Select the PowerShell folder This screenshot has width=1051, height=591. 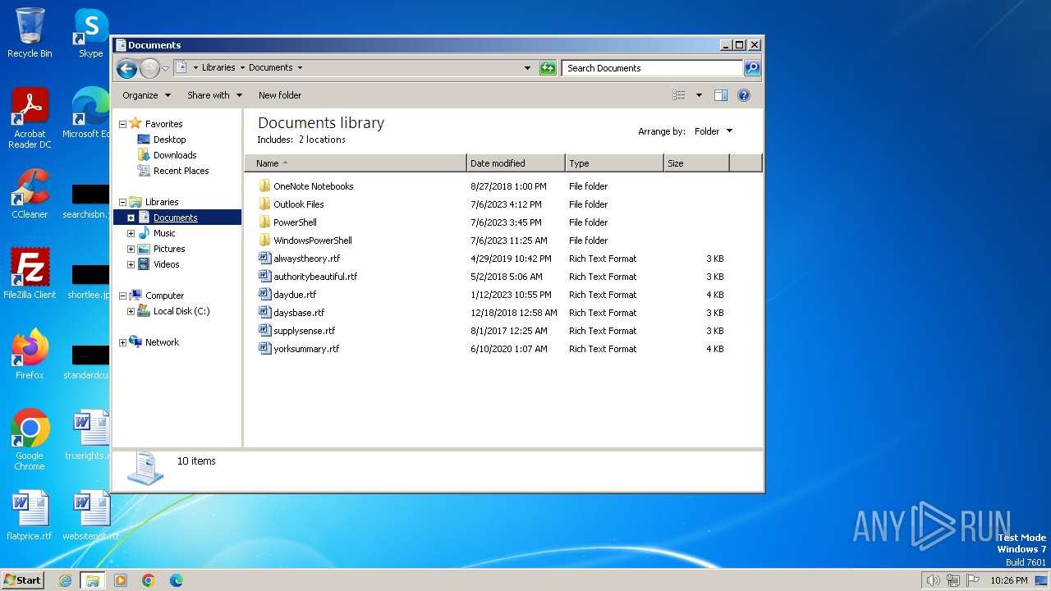point(295,222)
